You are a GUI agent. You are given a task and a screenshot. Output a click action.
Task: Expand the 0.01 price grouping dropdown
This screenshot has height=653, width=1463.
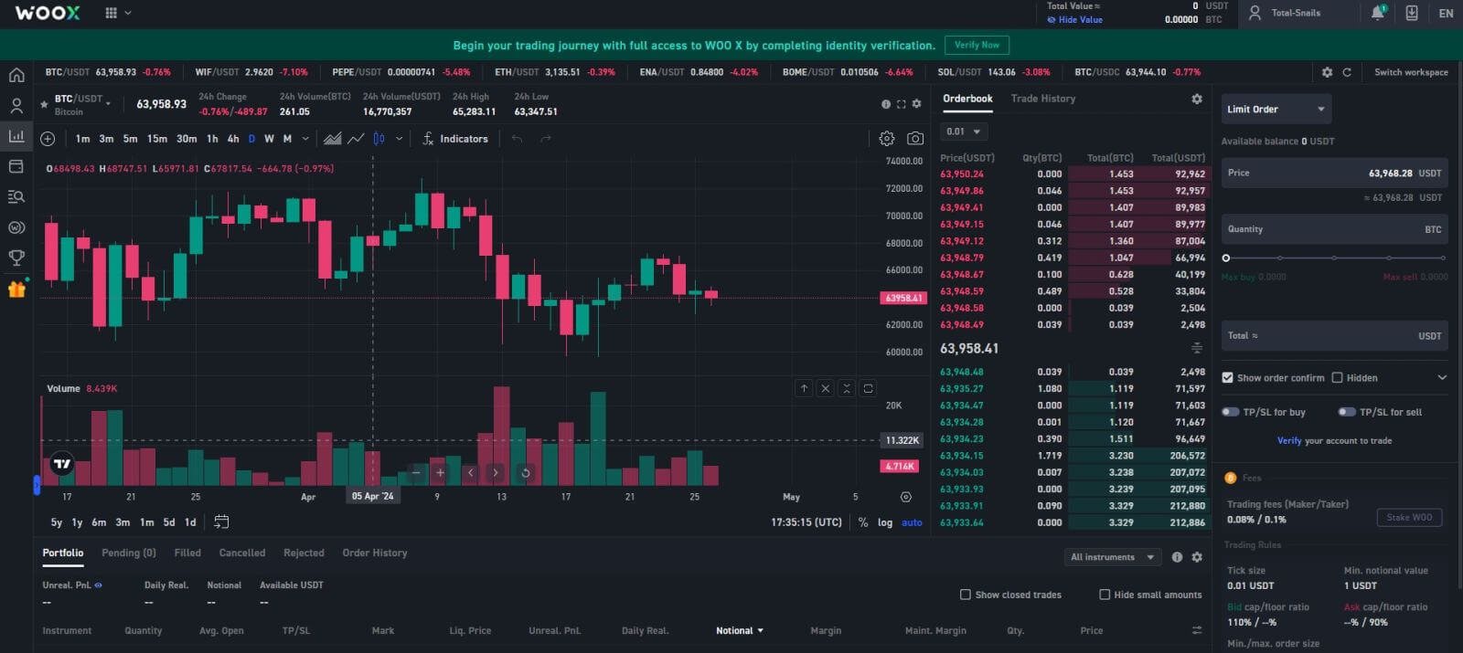tap(964, 132)
